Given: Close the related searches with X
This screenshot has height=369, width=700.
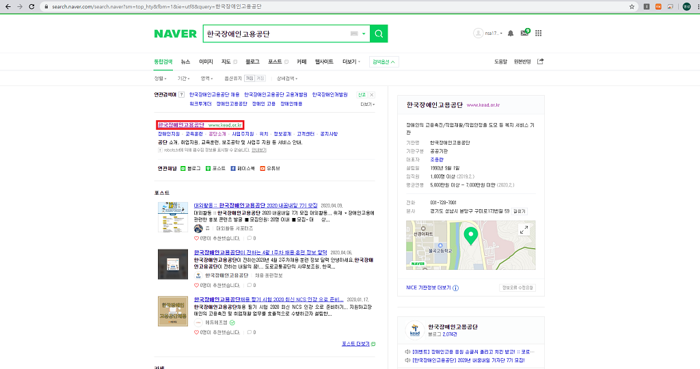Looking at the screenshot, I should (371, 95).
